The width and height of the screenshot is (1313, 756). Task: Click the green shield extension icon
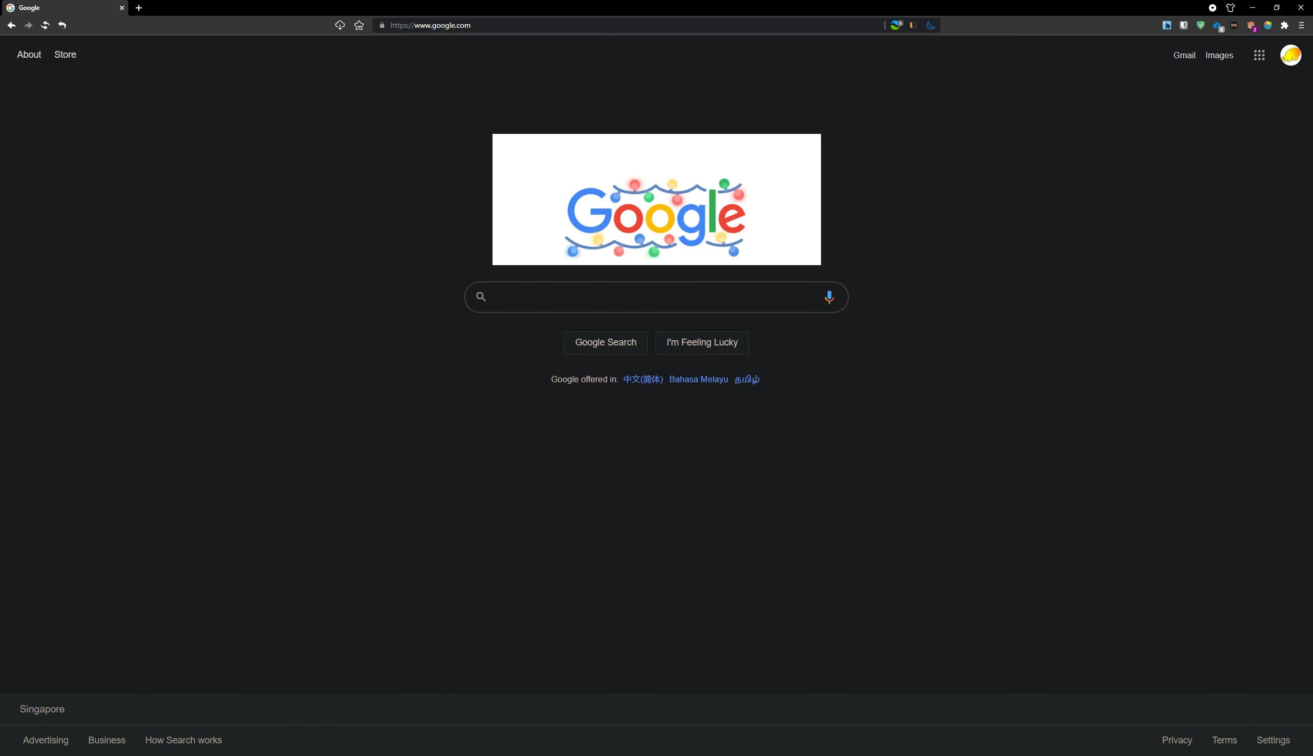click(x=1200, y=25)
